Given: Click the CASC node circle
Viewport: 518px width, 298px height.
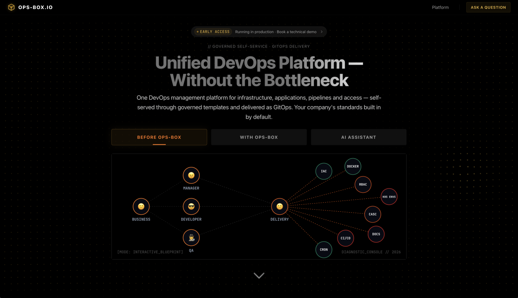Looking at the screenshot, I should [373, 214].
